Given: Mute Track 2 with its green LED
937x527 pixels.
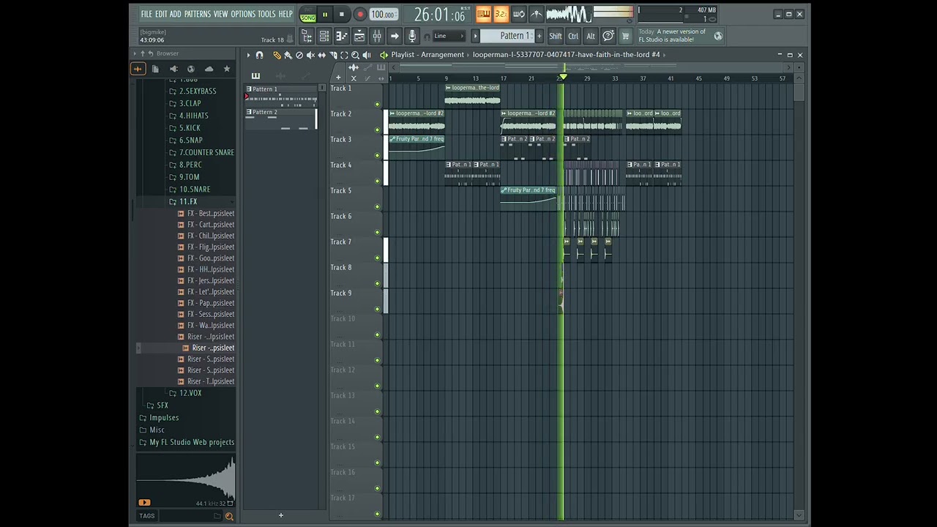Looking at the screenshot, I should point(378,130).
